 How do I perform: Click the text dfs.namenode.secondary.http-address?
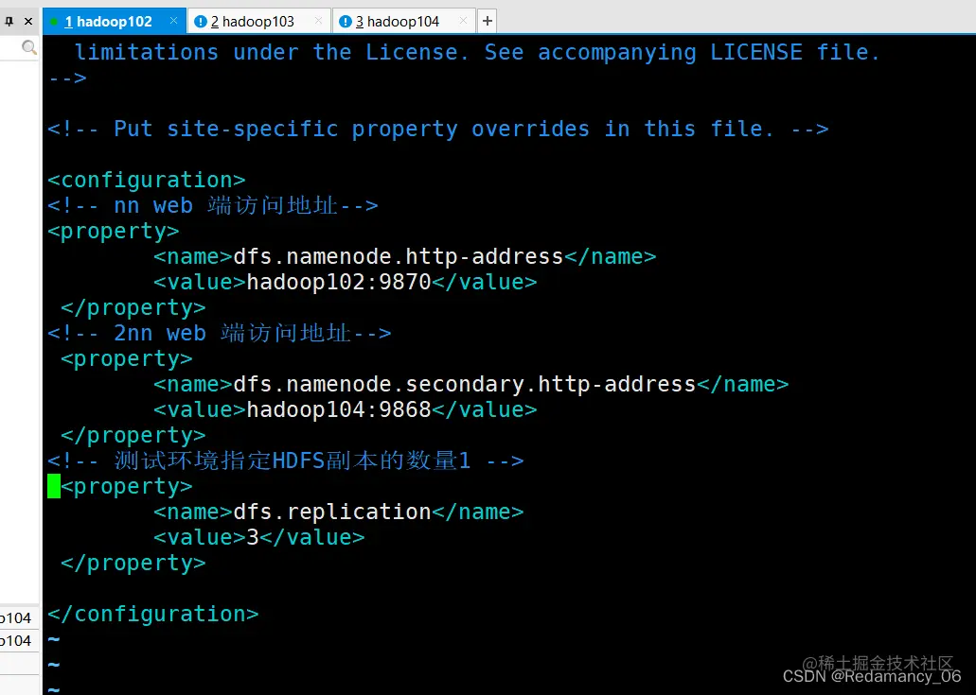(465, 384)
